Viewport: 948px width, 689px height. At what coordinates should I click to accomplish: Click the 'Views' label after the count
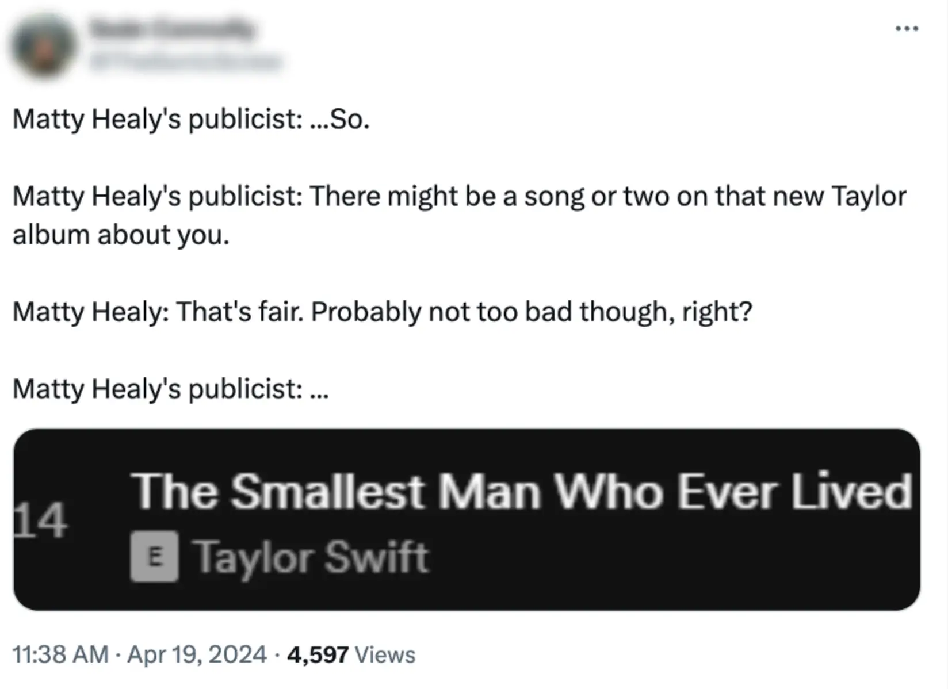tap(386, 654)
